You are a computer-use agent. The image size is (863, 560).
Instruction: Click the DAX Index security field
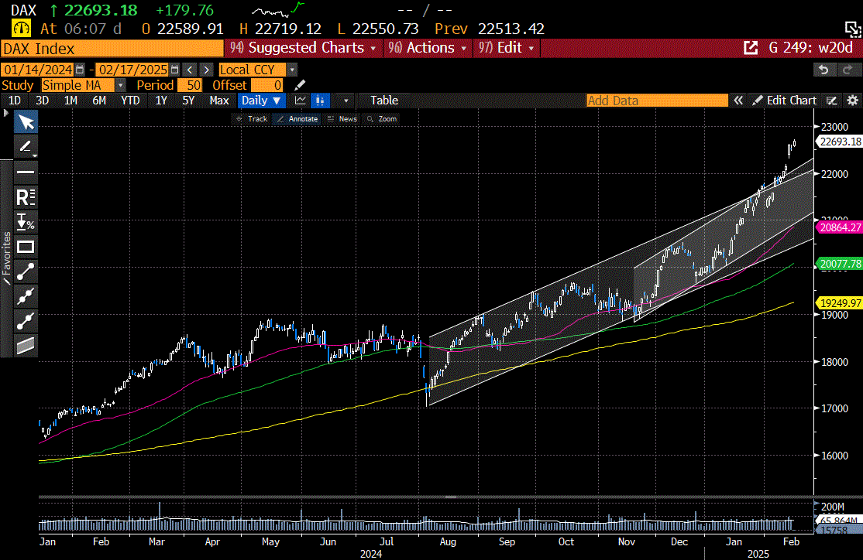click(112, 49)
